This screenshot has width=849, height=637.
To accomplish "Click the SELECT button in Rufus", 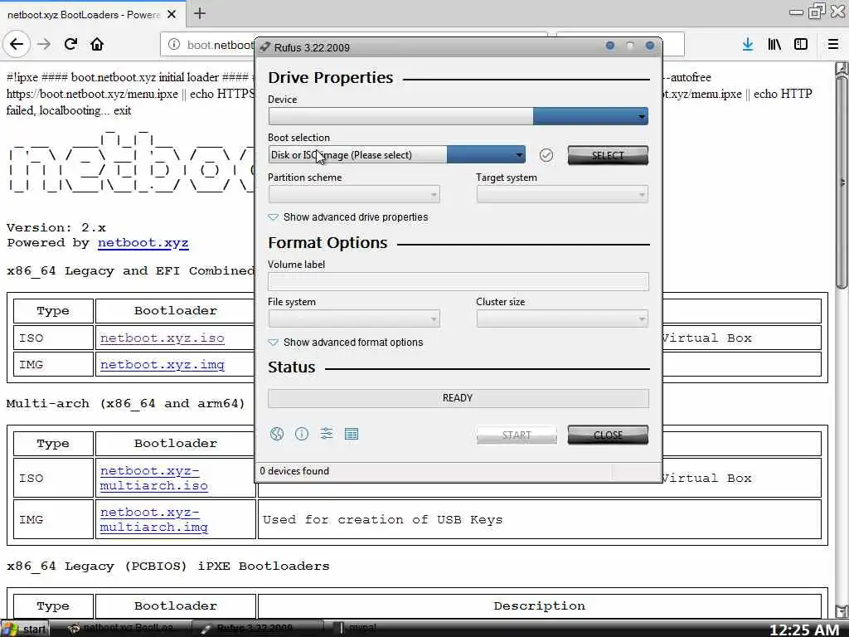I will click(608, 155).
